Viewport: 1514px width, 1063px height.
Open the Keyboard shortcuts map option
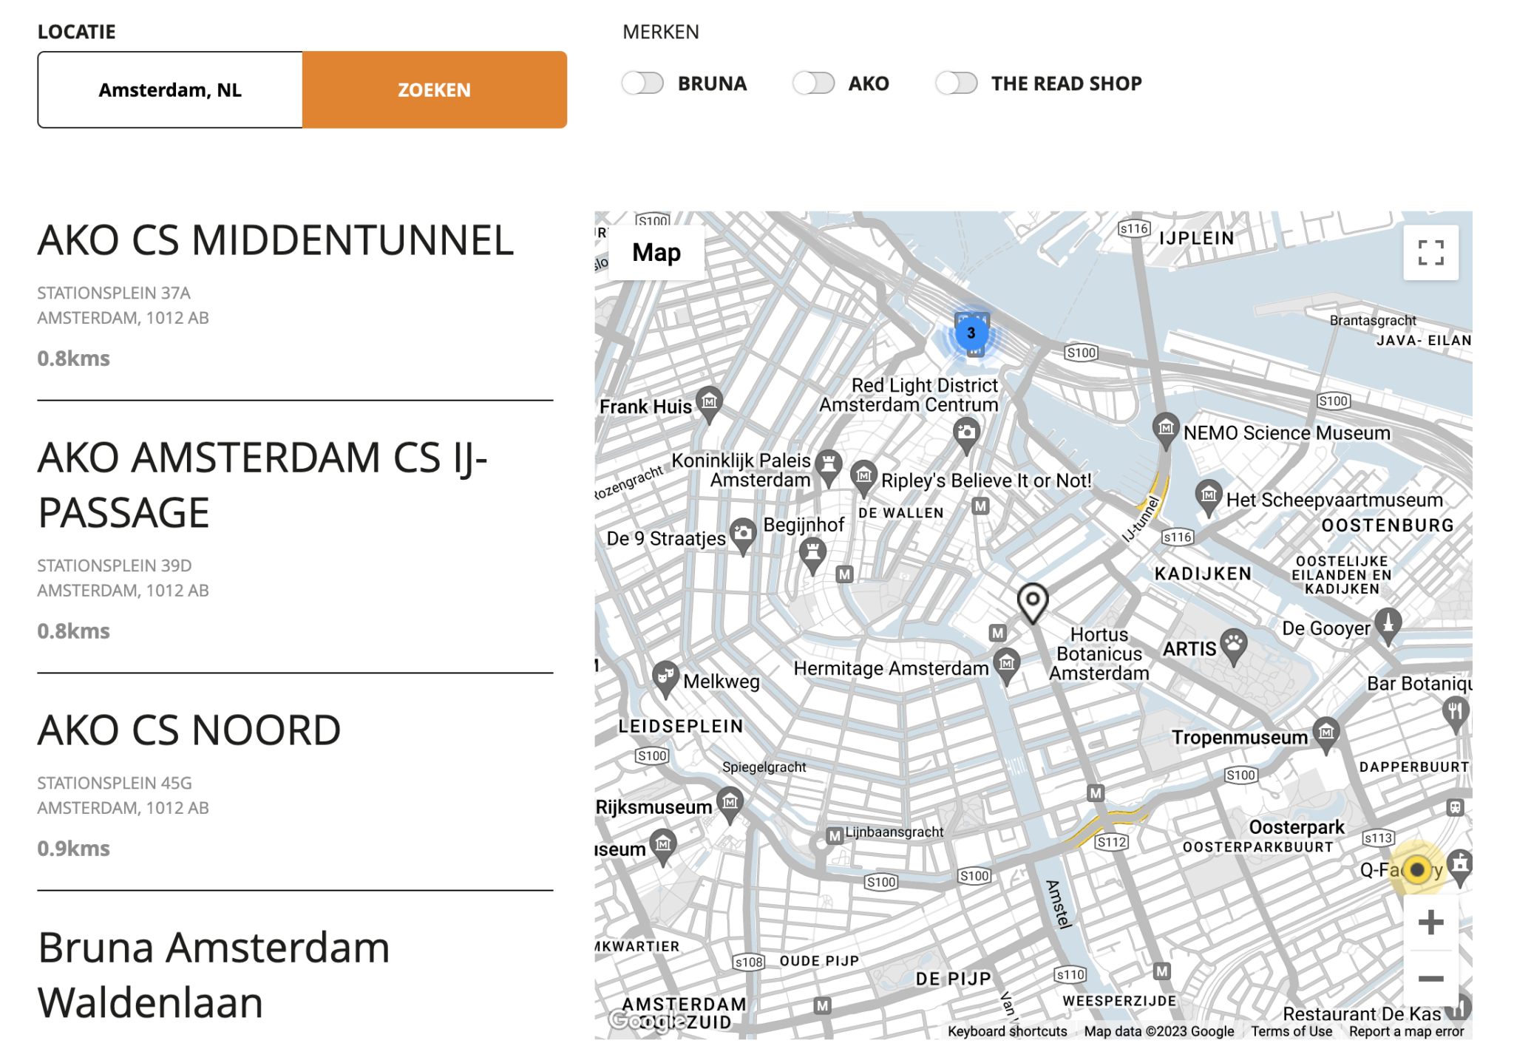[1007, 1030]
